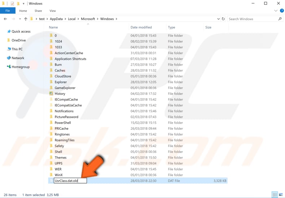
Task: Select the 'Safety' folder name
Action: click(59, 146)
